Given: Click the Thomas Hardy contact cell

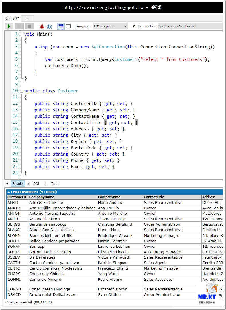Looking at the screenshot, I should [x=120, y=219].
